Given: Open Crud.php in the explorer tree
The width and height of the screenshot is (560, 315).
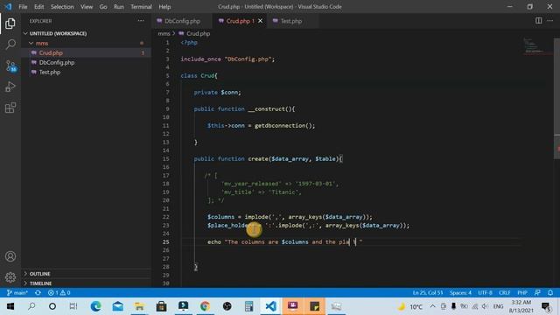Looking at the screenshot, I should (x=51, y=52).
